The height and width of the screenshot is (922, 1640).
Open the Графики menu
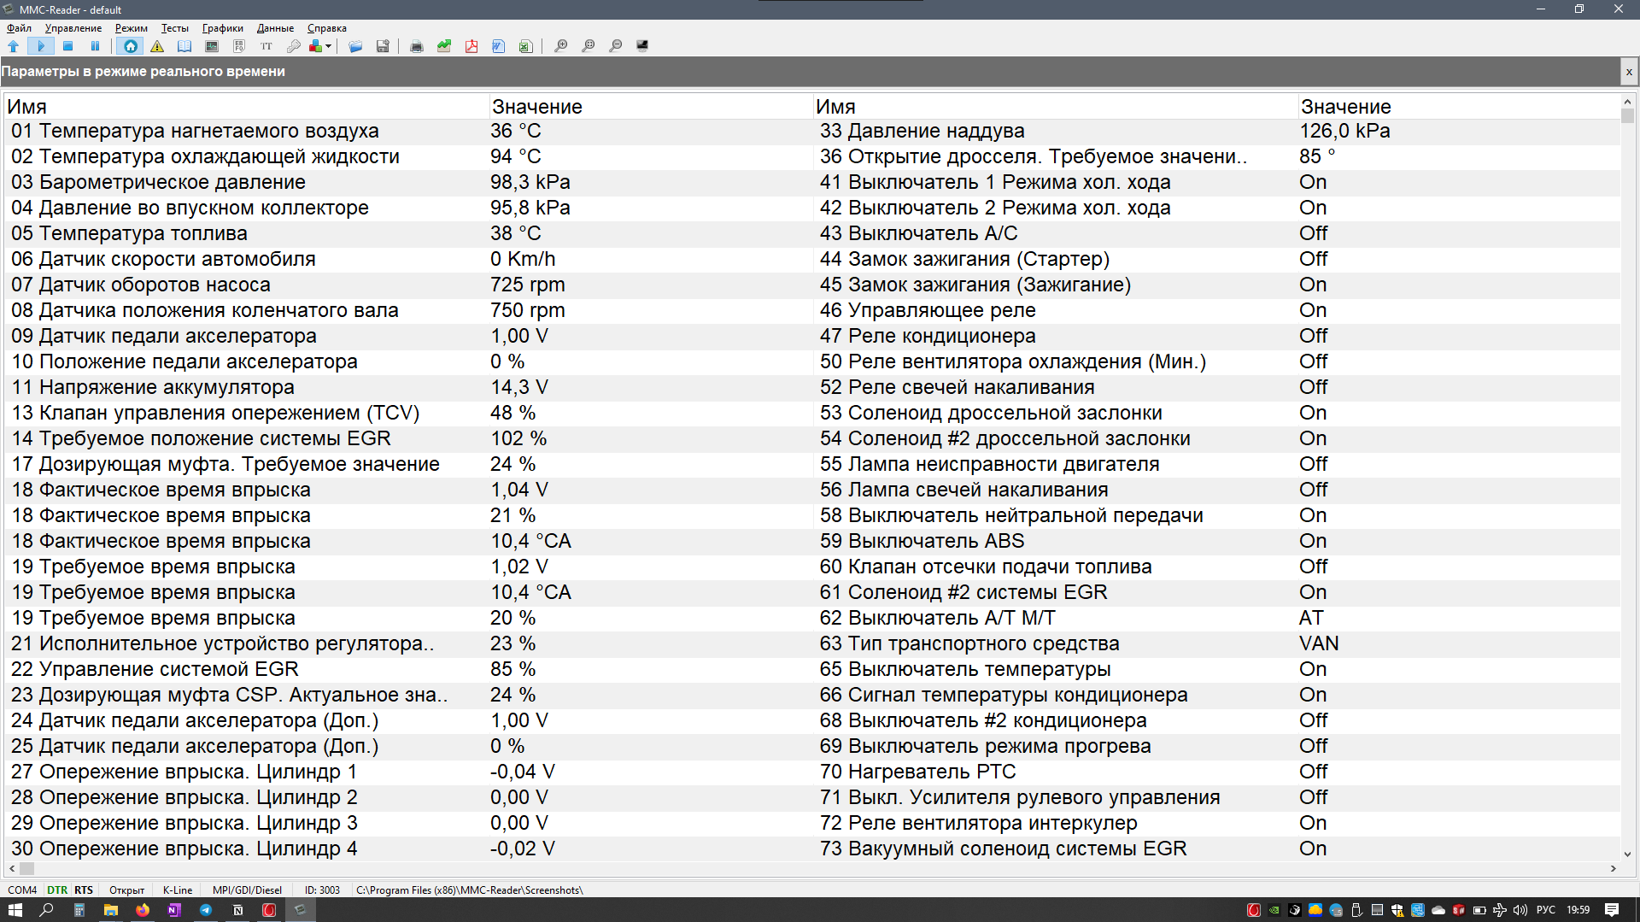click(x=222, y=28)
